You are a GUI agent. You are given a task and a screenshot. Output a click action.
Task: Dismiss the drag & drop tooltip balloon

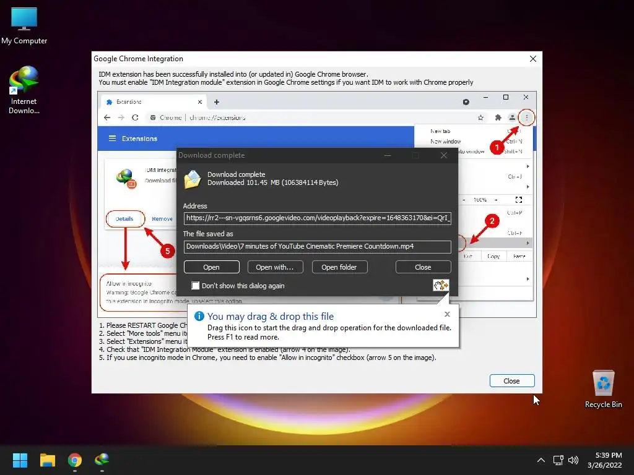tap(447, 314)
